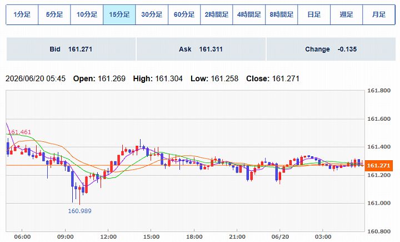Click the 12:00 time axis label
This screenshot has width=400, height=242.
tap(108, 237)
